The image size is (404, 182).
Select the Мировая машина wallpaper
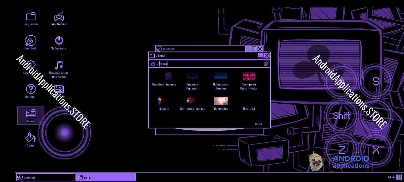coord(168,76)
